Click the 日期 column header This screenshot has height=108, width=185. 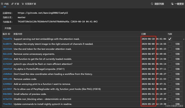(143, 34)
